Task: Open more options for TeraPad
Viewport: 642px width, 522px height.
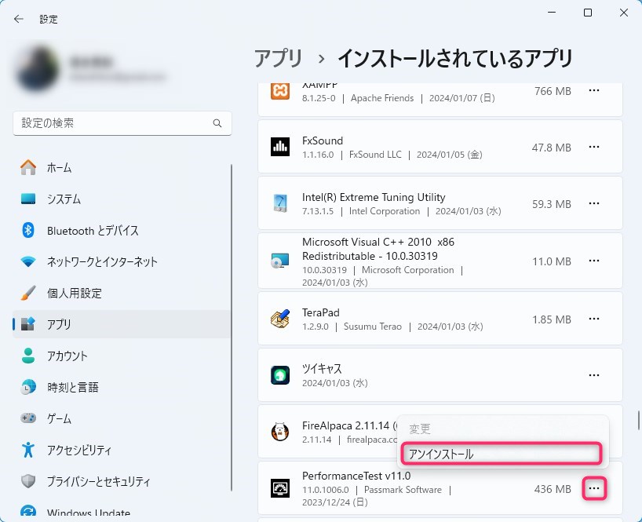Action: (x=594, y=319)
